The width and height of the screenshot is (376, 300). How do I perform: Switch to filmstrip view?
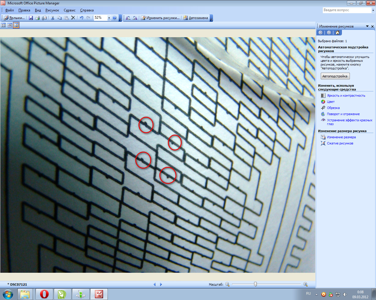pyautogui.click(x=10, y=25)
